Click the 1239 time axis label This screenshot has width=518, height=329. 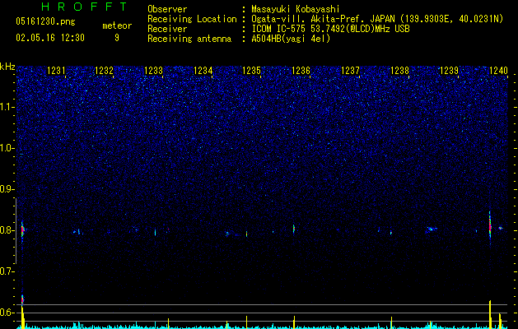pyautogui.click(x=449, y=71)
